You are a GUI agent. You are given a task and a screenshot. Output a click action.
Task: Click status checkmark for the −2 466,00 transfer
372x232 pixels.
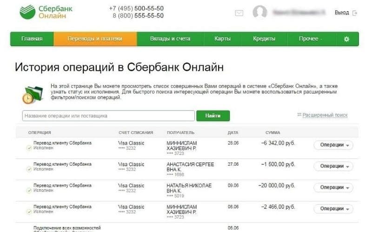point(29,212)
